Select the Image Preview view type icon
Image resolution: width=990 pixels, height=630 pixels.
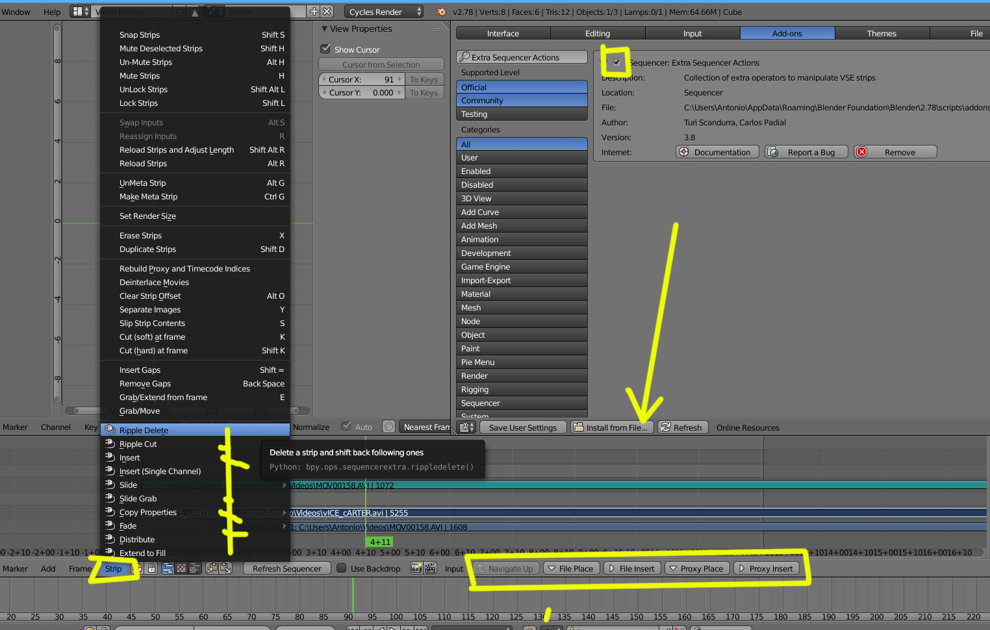[x=181, y=568]
